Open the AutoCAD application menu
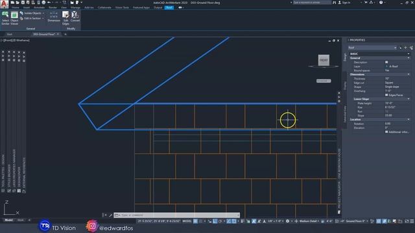Screen dimensions: 415x233 click(5, 4)
